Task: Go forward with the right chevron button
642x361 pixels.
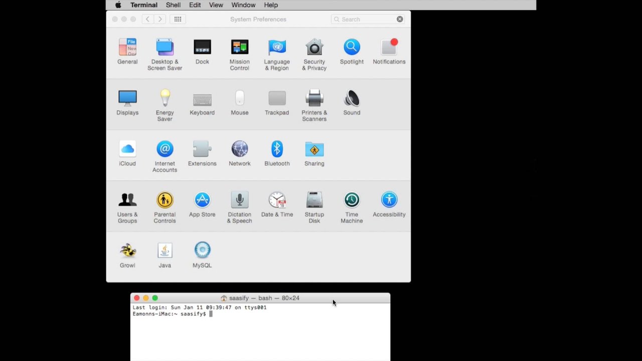Action: point(160,19)
